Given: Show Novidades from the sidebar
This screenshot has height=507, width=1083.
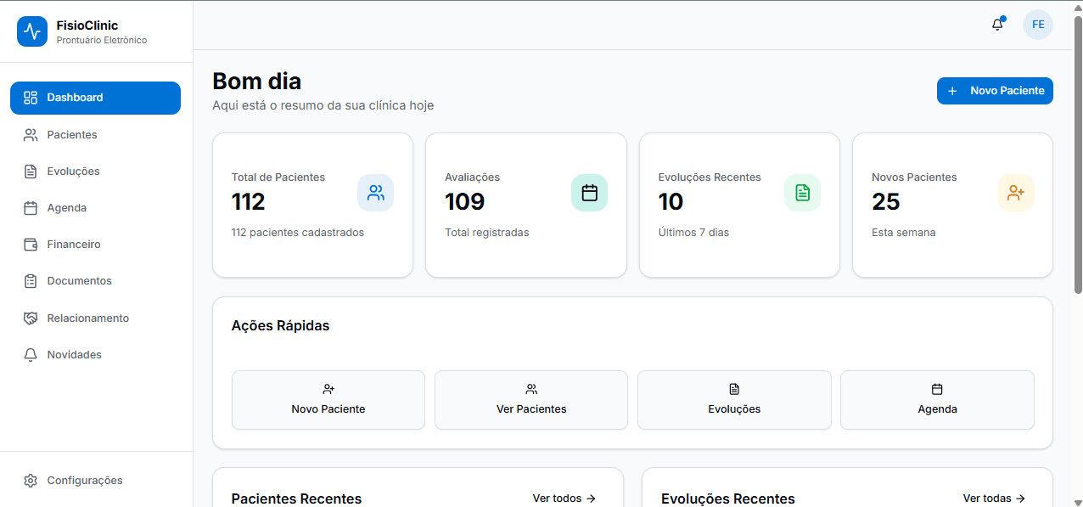Looking at the screenshot, I should pyautogui.click(x=95, y=355).
